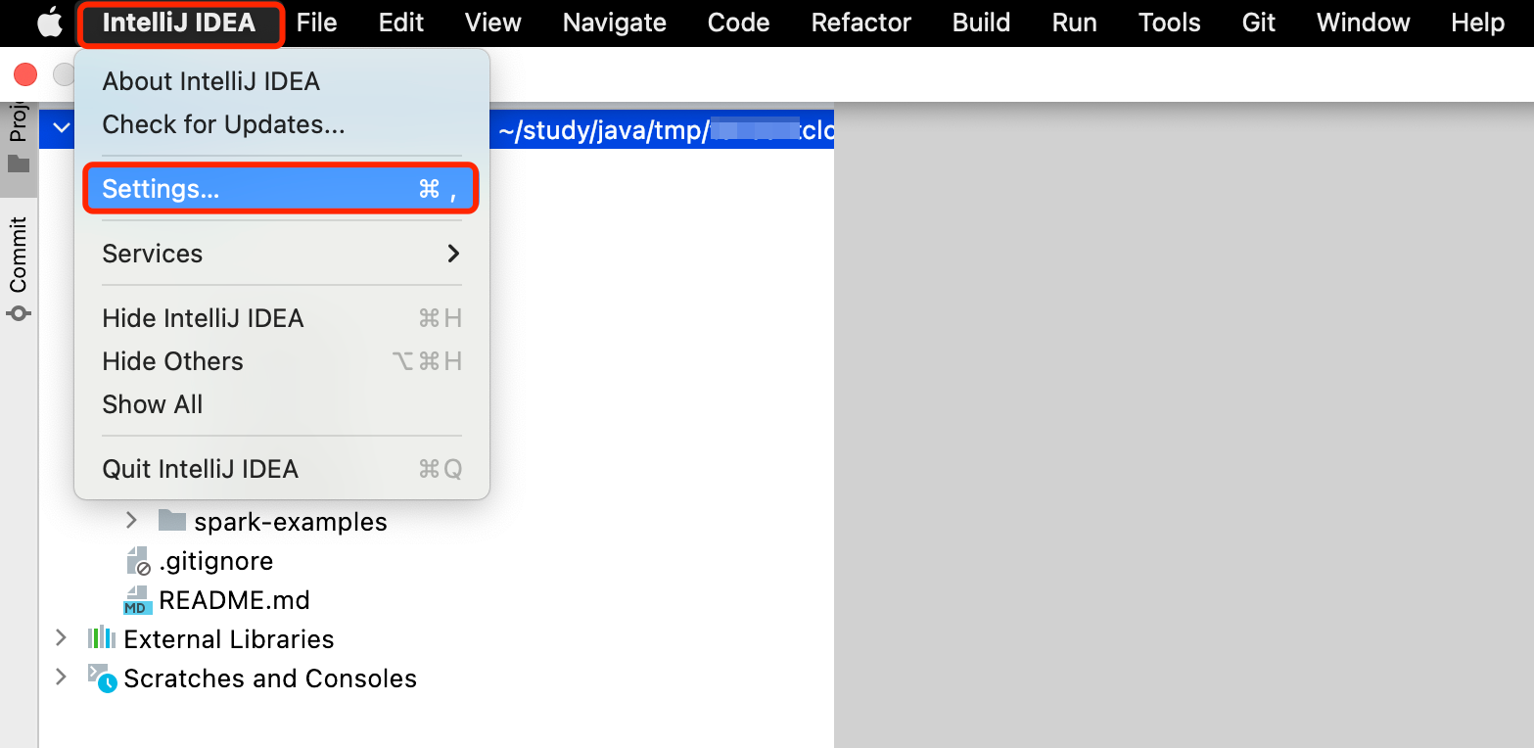The image size is (1534, 748).
Task: Expand the External Libraries node
Action: coord(61,638)
